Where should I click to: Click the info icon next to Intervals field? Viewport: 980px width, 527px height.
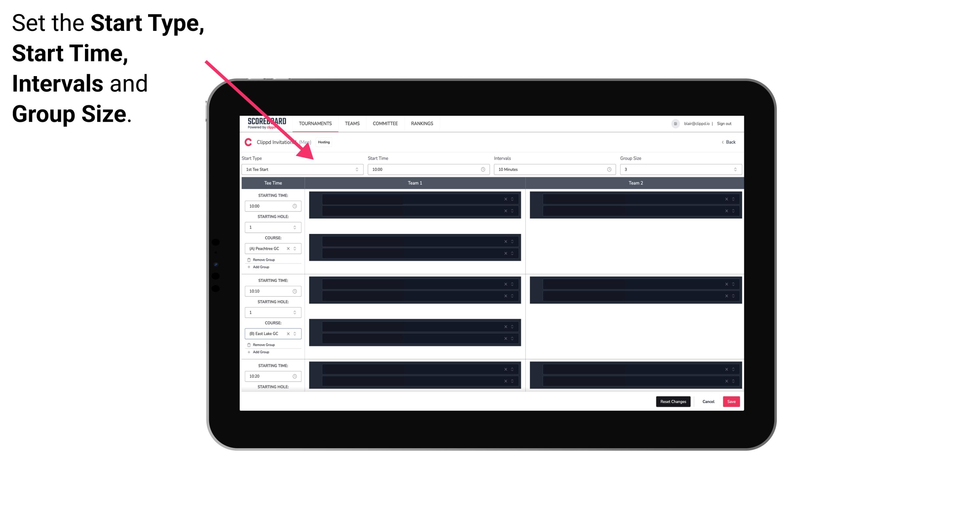(608, 169)
